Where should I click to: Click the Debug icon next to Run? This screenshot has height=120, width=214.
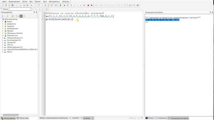pyautogui.click(x=64, y=5)
